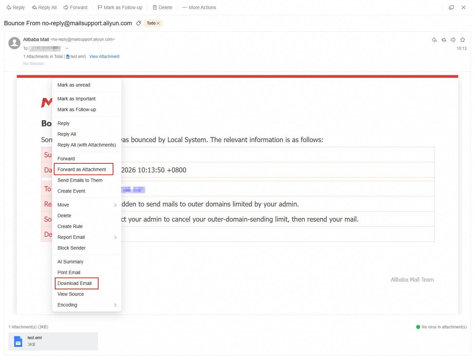Remove the Todo tag

(x=158, y=23)
